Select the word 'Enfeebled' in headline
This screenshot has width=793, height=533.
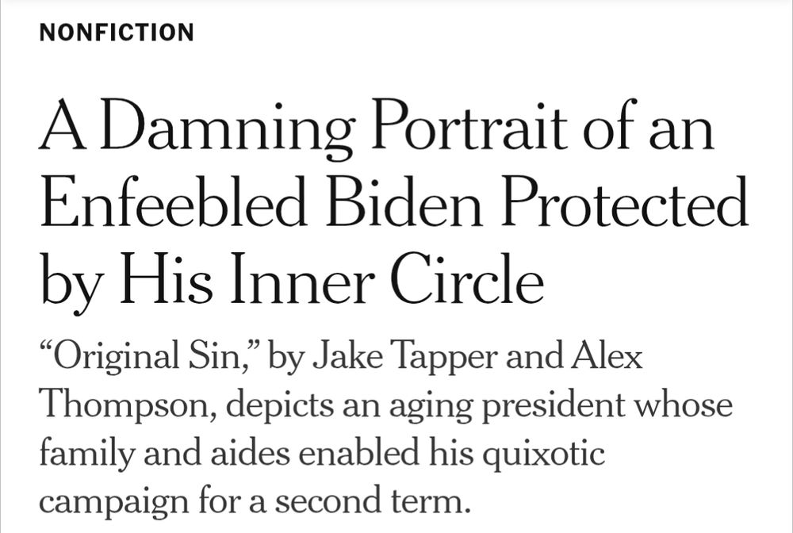pos(174,201)
